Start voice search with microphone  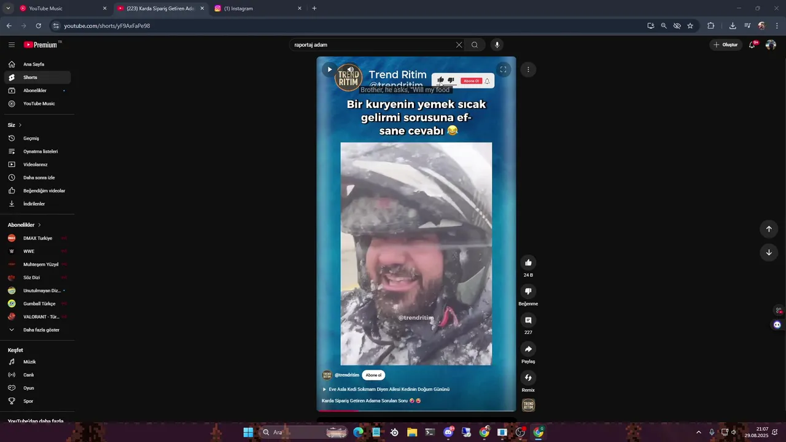(x=497, y=45)
